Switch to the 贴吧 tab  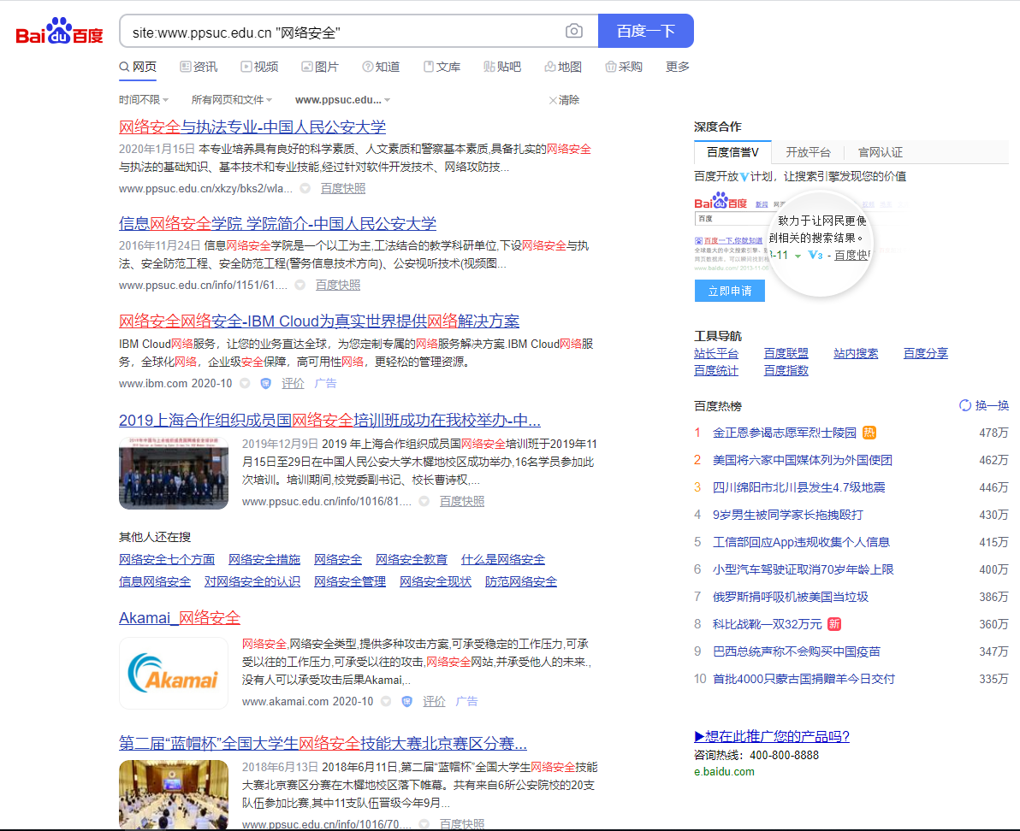(x=502, y=67)
